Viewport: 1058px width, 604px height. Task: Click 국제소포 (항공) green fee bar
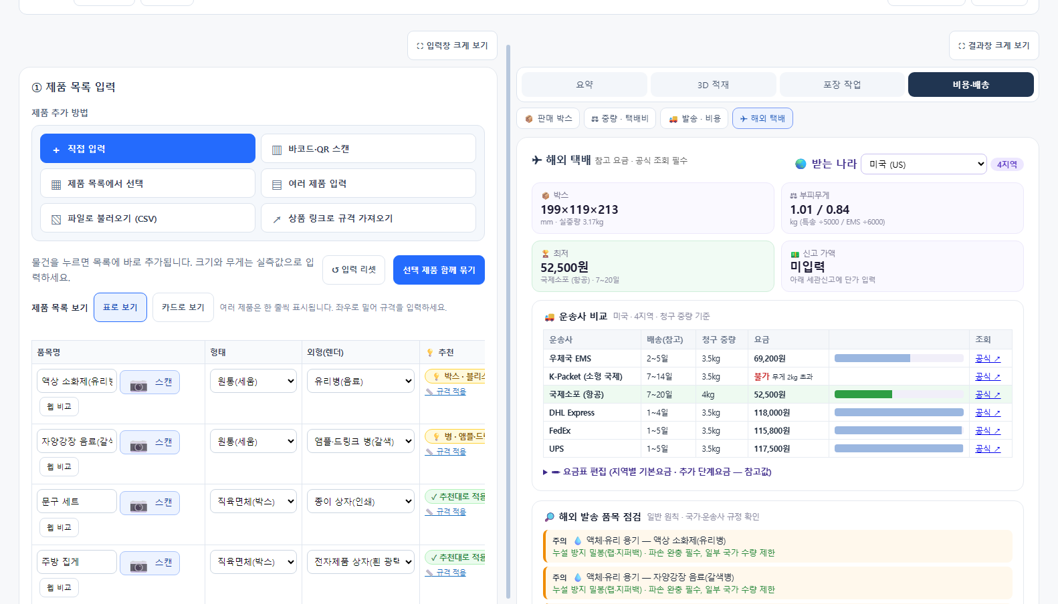click(863, 395)
